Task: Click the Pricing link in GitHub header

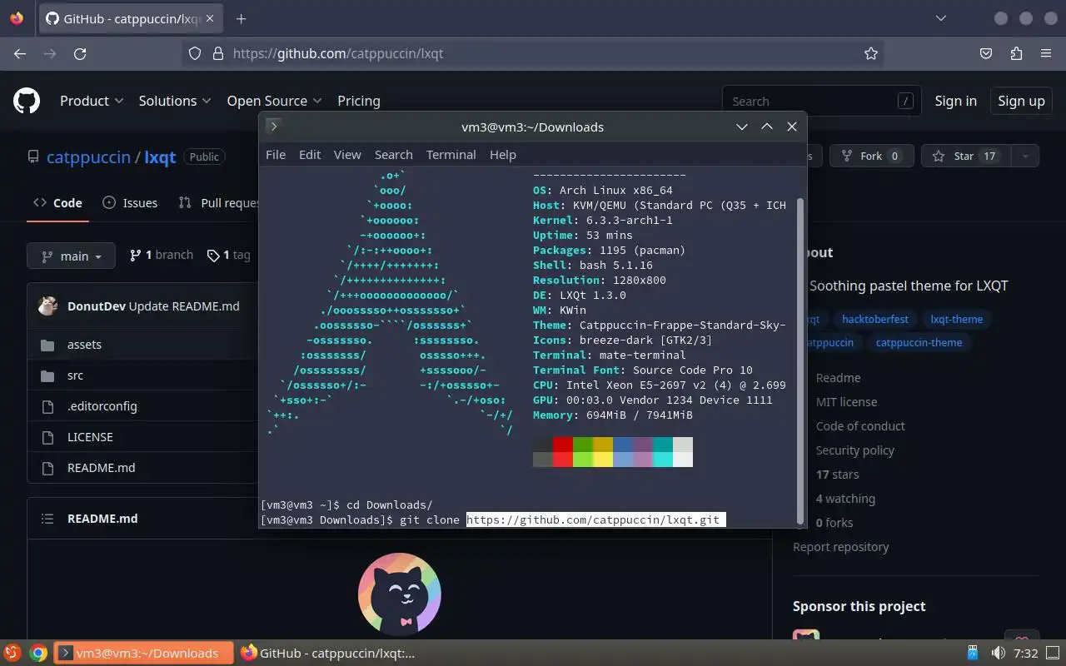Action: [x=359, y=101]
